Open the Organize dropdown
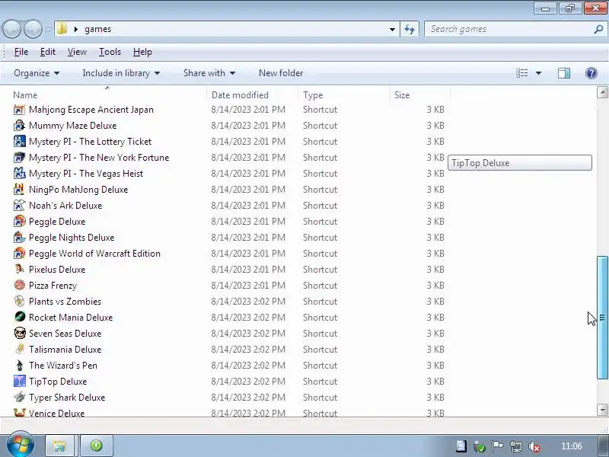This screenshot has height=457, width=609. pos(37,73)
